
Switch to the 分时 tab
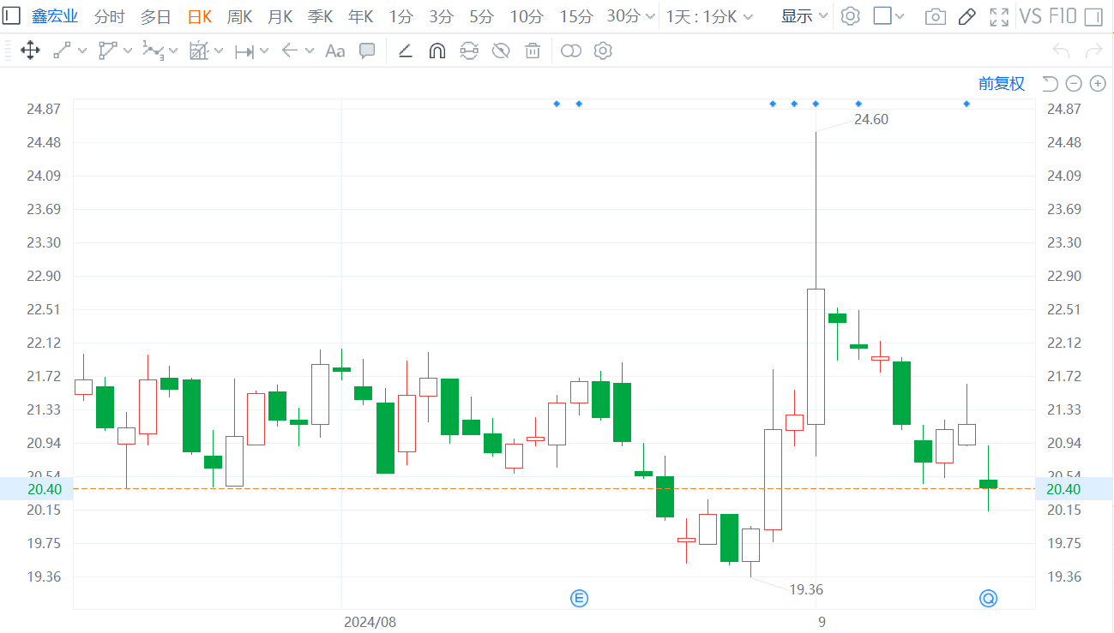point(109,16)
